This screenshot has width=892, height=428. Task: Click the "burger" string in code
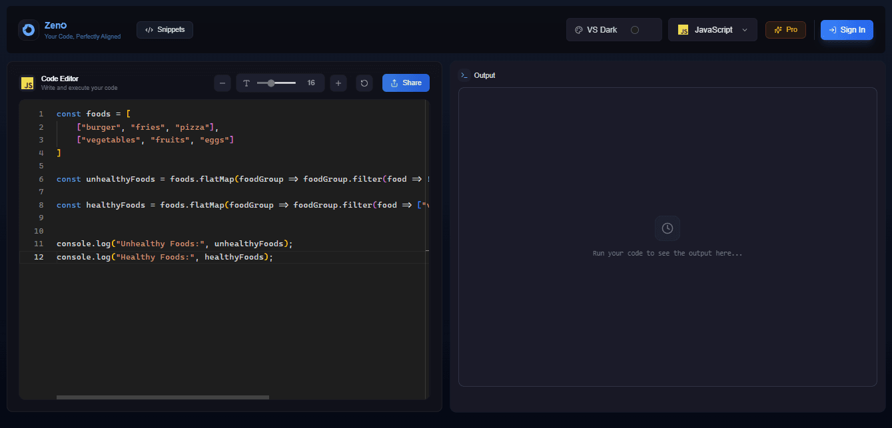(x=101, y=126)
